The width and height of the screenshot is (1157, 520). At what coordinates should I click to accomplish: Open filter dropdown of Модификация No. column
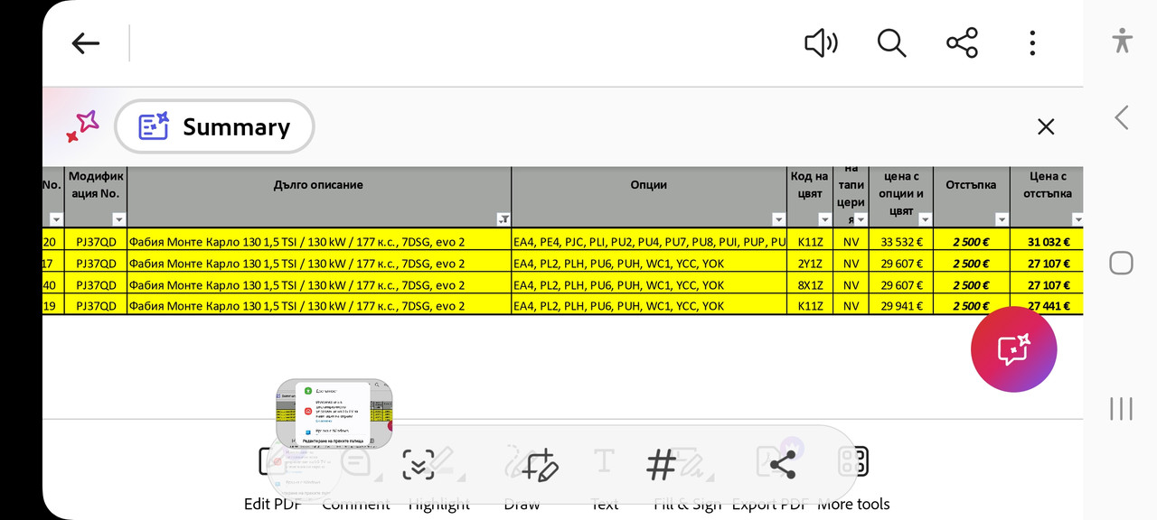[x=118, y=219]
